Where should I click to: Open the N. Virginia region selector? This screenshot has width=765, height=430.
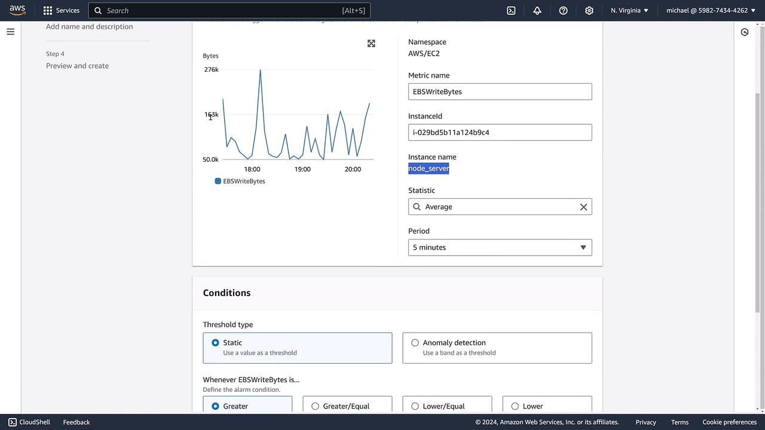pyautogui.click(x=629, y=10)
